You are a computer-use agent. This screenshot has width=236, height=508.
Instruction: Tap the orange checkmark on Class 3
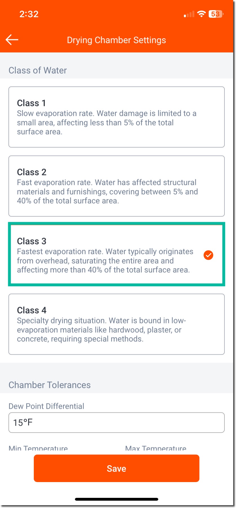coord(208,255)
